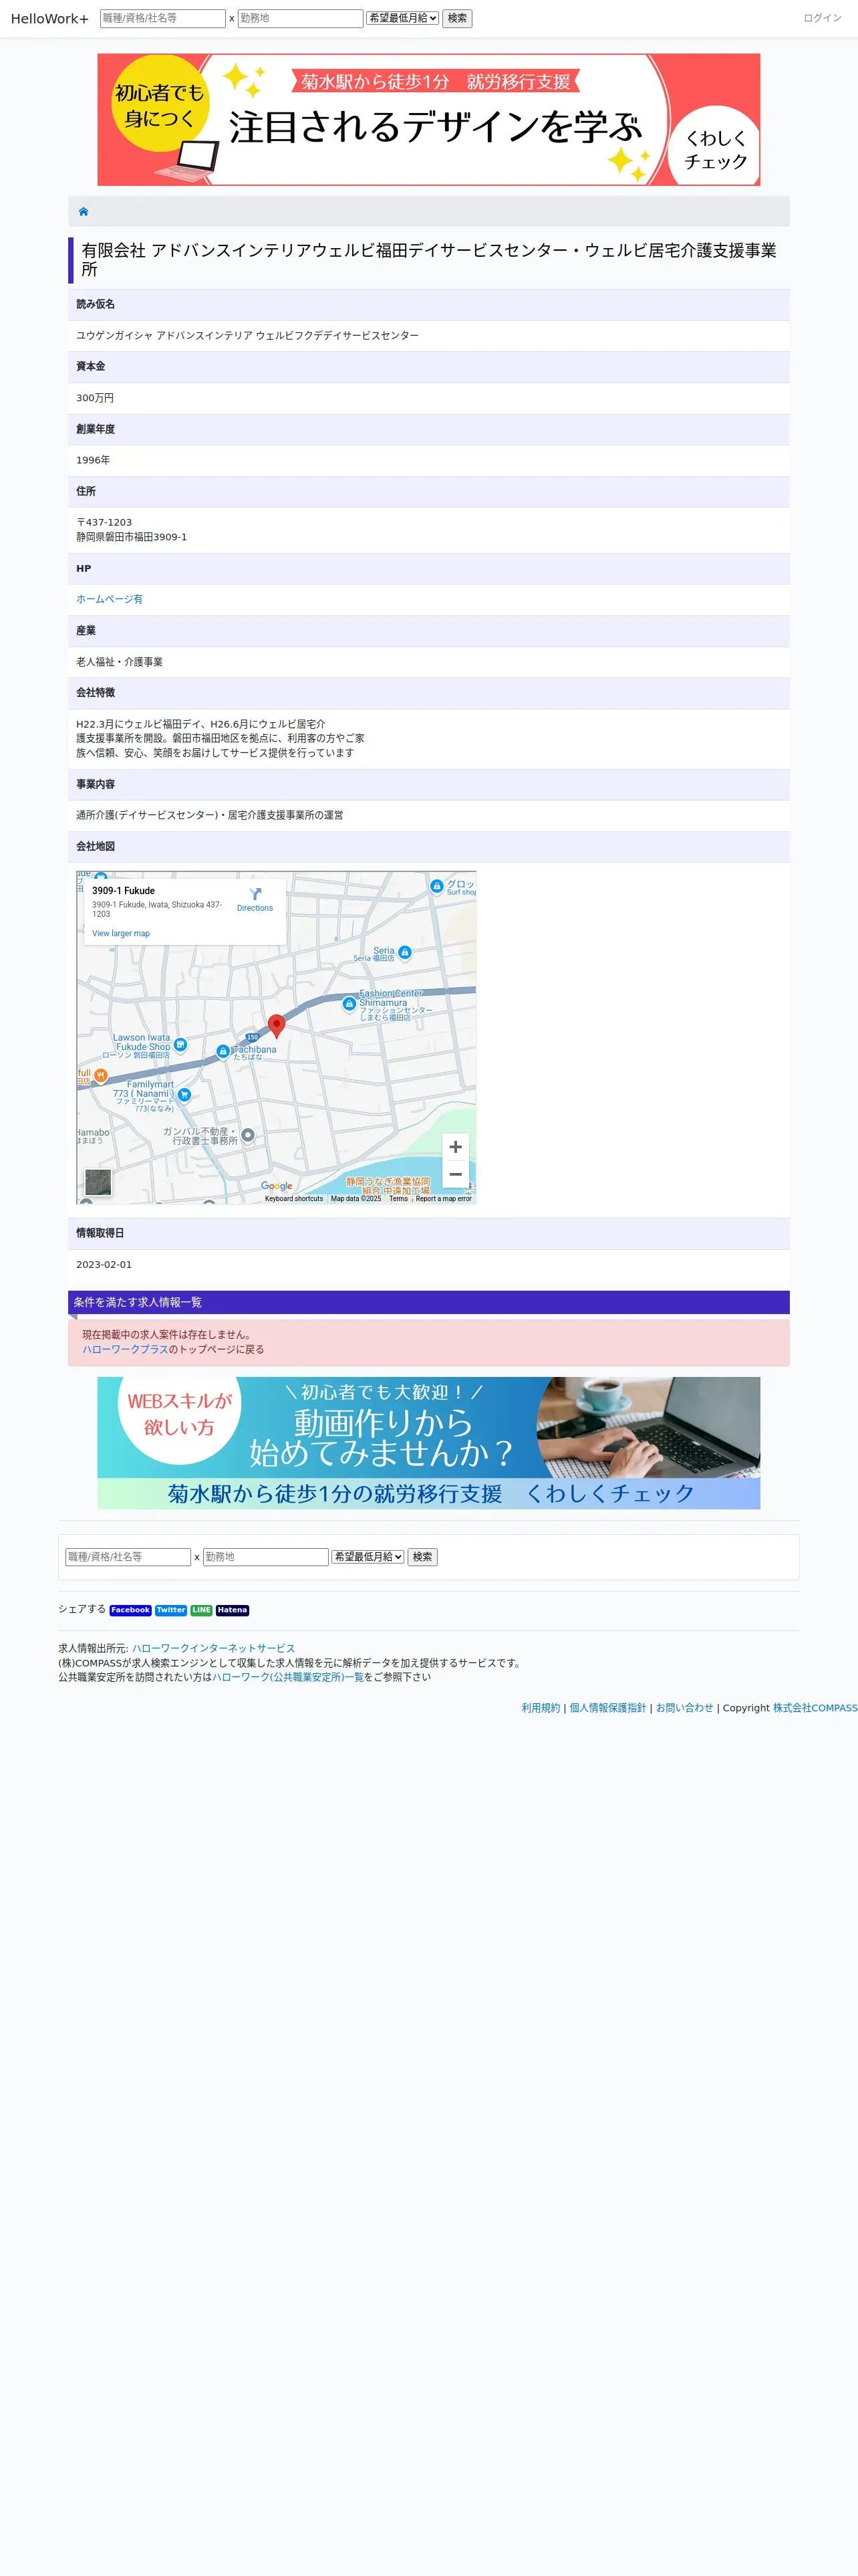Open the bottom 希望最低月給 dropdown
Image resolution: width=858 pixels, height=2576 pixels.
[x=368, y=1556]
